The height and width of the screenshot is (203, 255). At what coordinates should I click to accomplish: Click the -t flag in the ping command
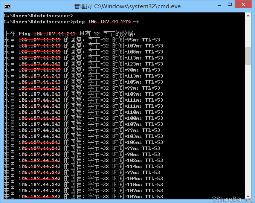point(136,22)
